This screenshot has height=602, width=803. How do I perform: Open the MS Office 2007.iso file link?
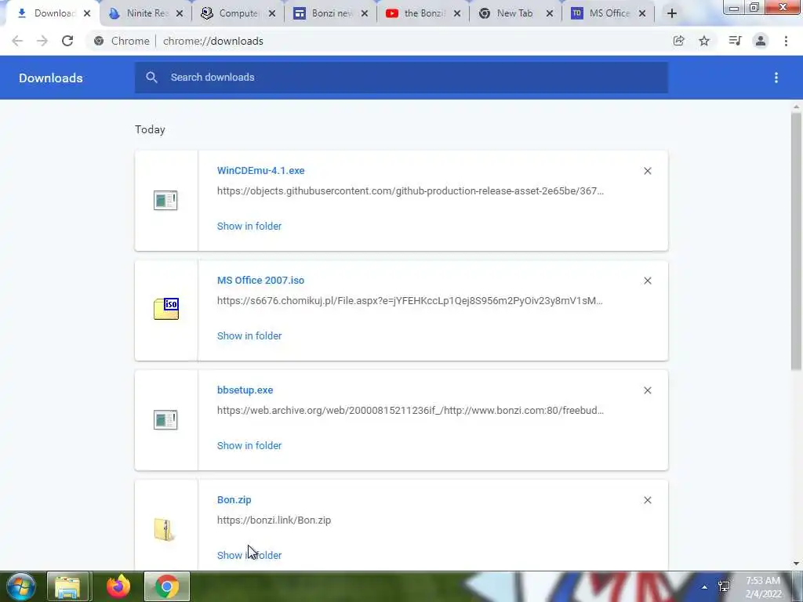tap(260, 280)
